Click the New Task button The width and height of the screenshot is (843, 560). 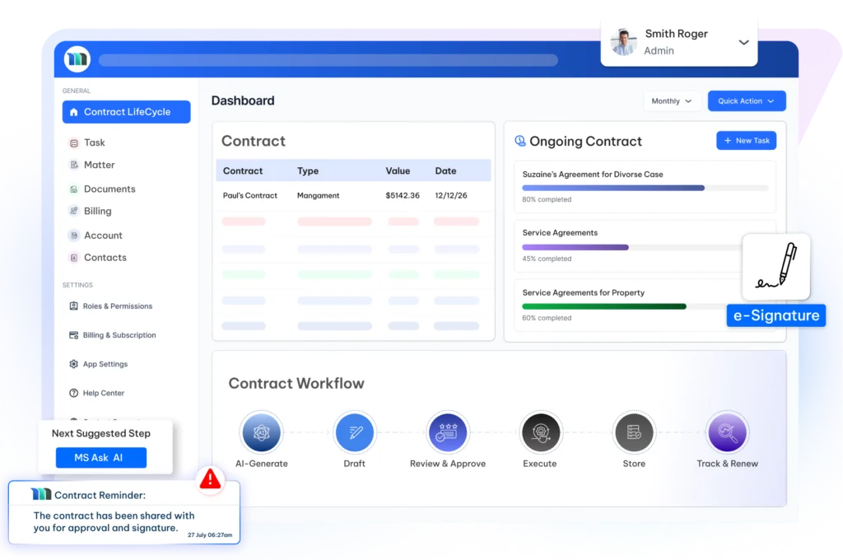746,140
